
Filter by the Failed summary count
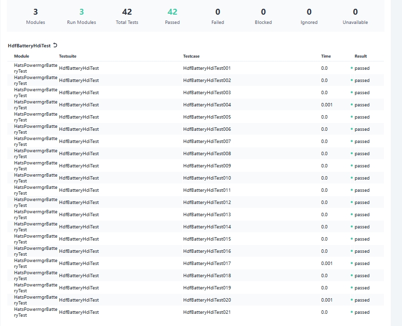click(x=218, y=12)
